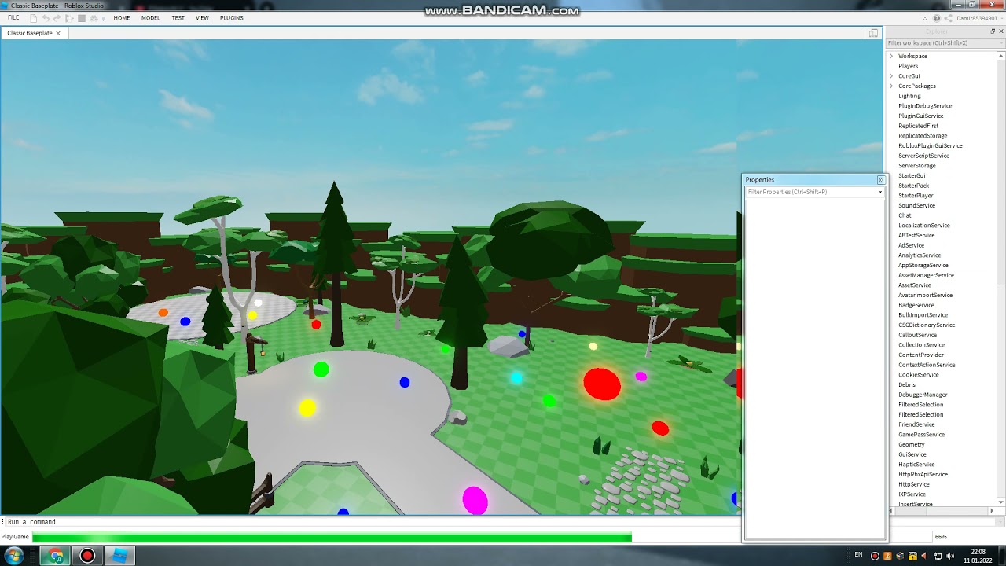
Task: Click the network tray icon
Action: (938, 556)
